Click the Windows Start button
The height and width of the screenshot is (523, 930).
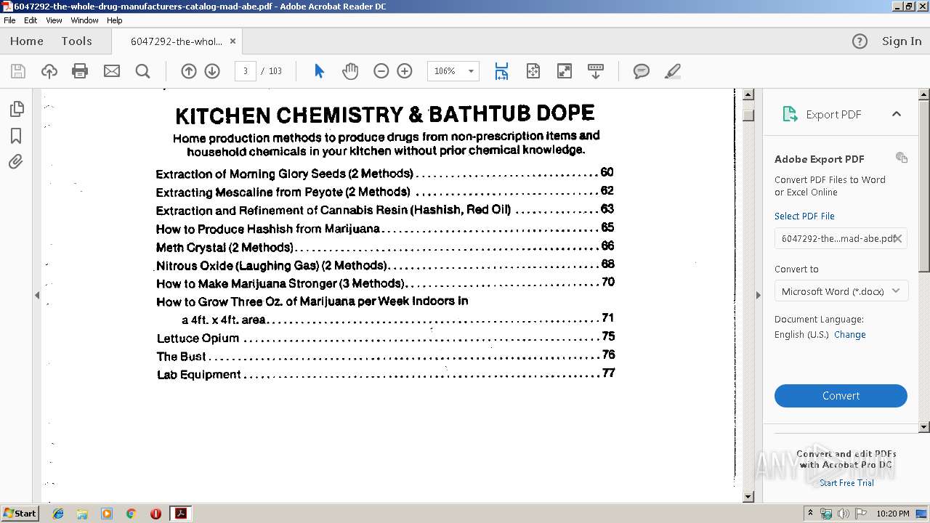[20, 514]
